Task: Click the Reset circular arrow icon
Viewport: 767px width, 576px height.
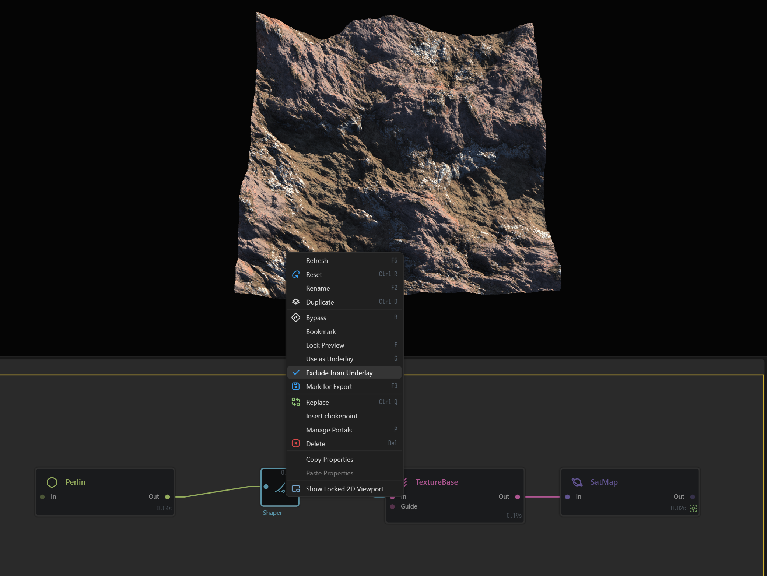Action: 296,274
